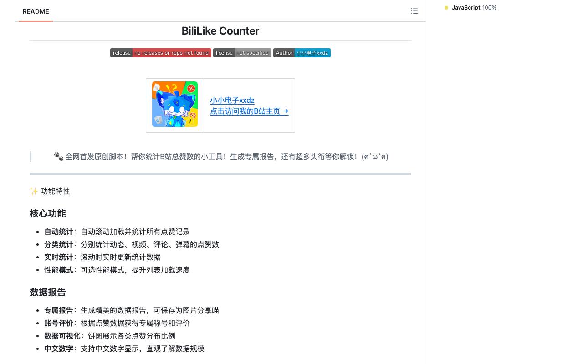
Task: Click the 中文数字 list item
Action: [124, 349]
